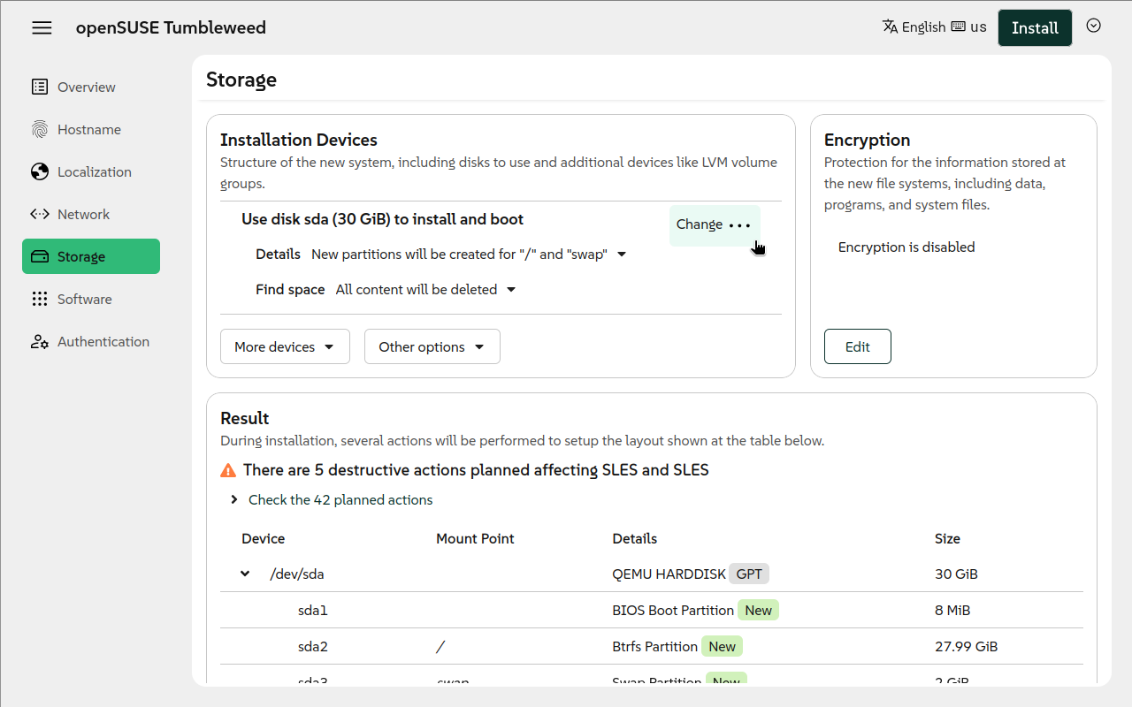Open the English us language selector

(x=934, y=27)
